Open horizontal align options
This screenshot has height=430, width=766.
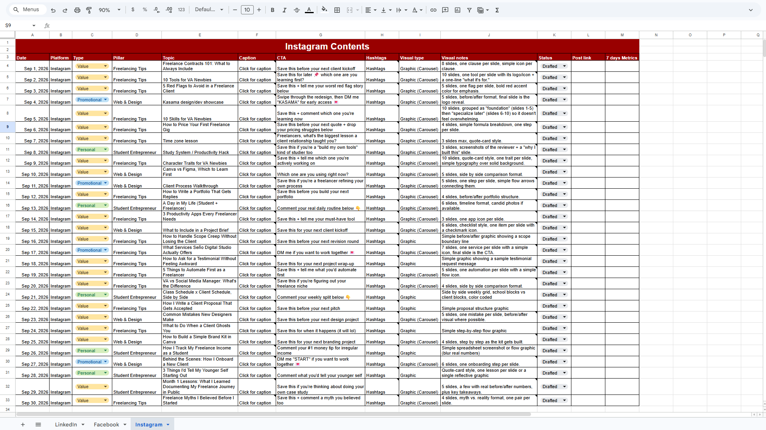coord(371,10)
